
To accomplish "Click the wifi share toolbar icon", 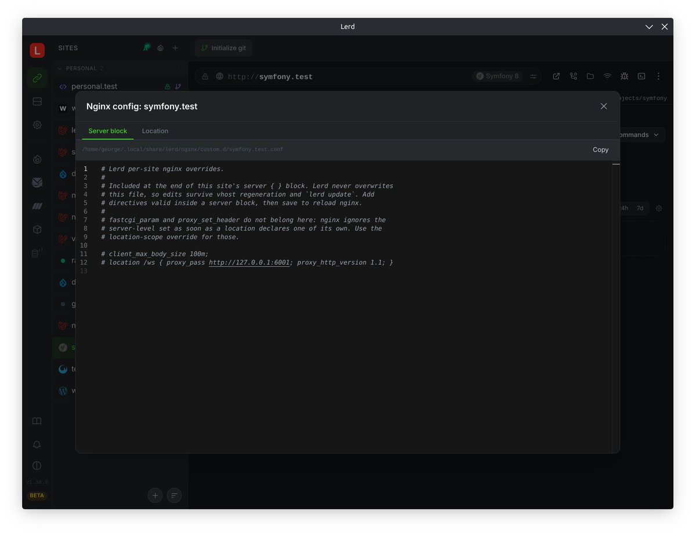I will coord(607,76).
